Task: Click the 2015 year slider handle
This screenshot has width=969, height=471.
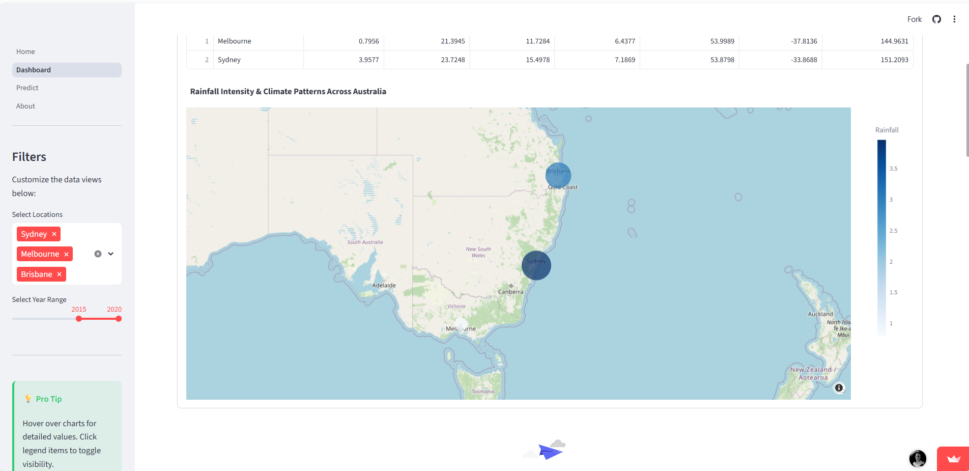Action: coord(78,318)
